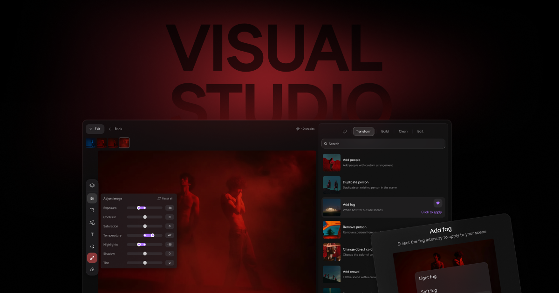Switch to the Build tab
Viewport: 559px width, 293px height.
385,132
